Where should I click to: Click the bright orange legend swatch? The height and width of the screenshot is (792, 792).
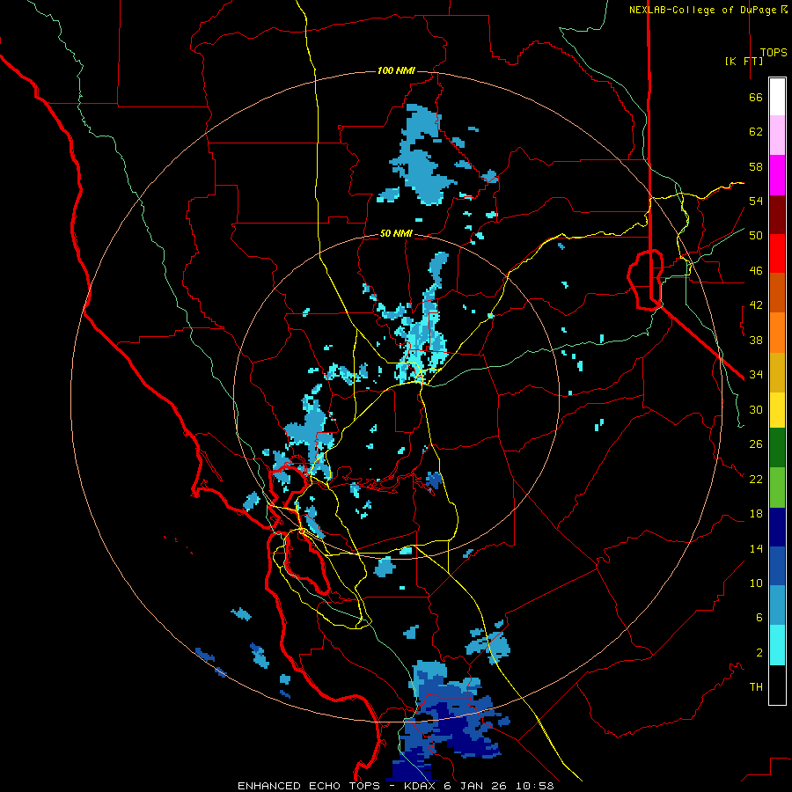tap(777, 333)
